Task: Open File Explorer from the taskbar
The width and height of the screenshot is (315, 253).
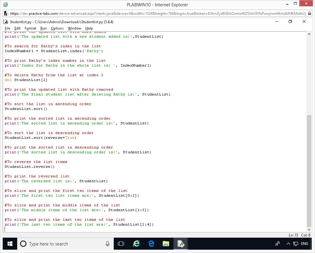Action: [166, 244]
